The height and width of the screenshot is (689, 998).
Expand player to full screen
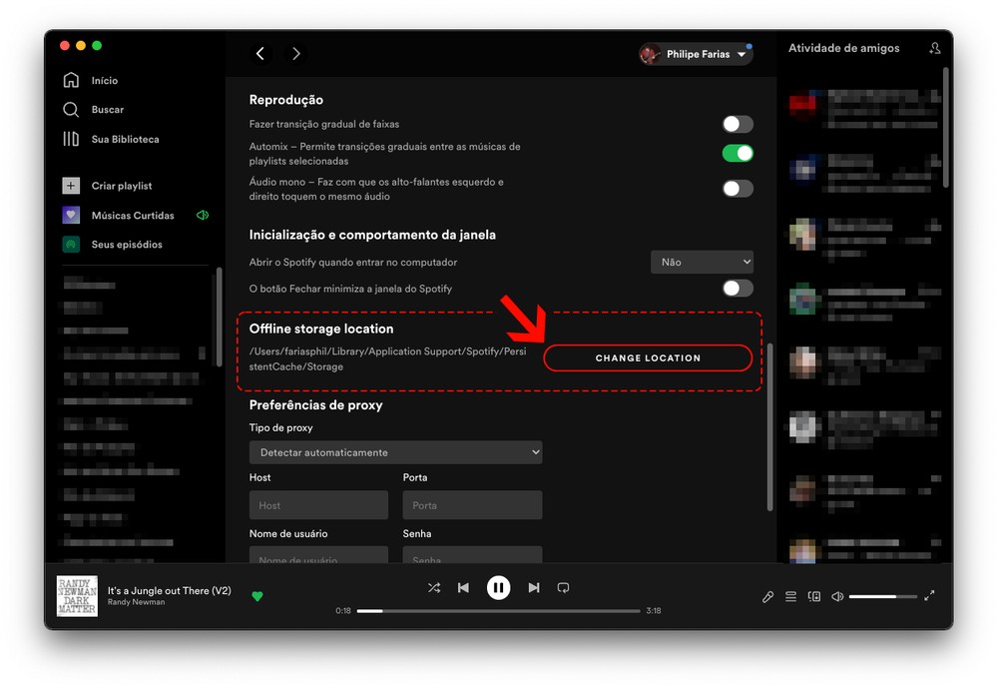coord(929,596)
